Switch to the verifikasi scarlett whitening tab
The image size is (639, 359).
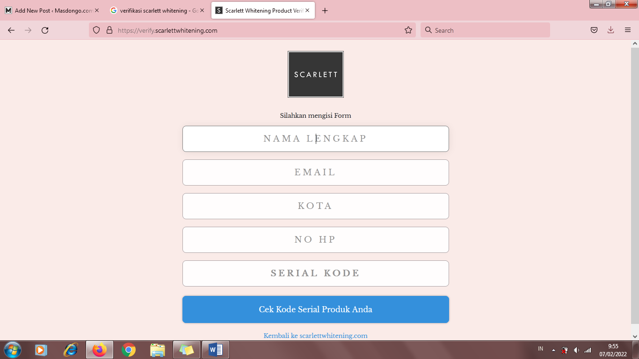157,9
